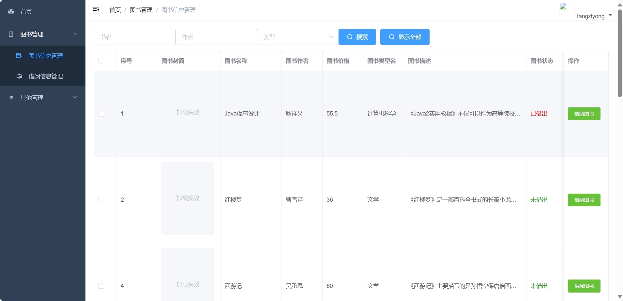Click 借阅图书 for Java程序设计
Image resolution: width=623 pixels, height=301 pixels.
pos(584,114)
